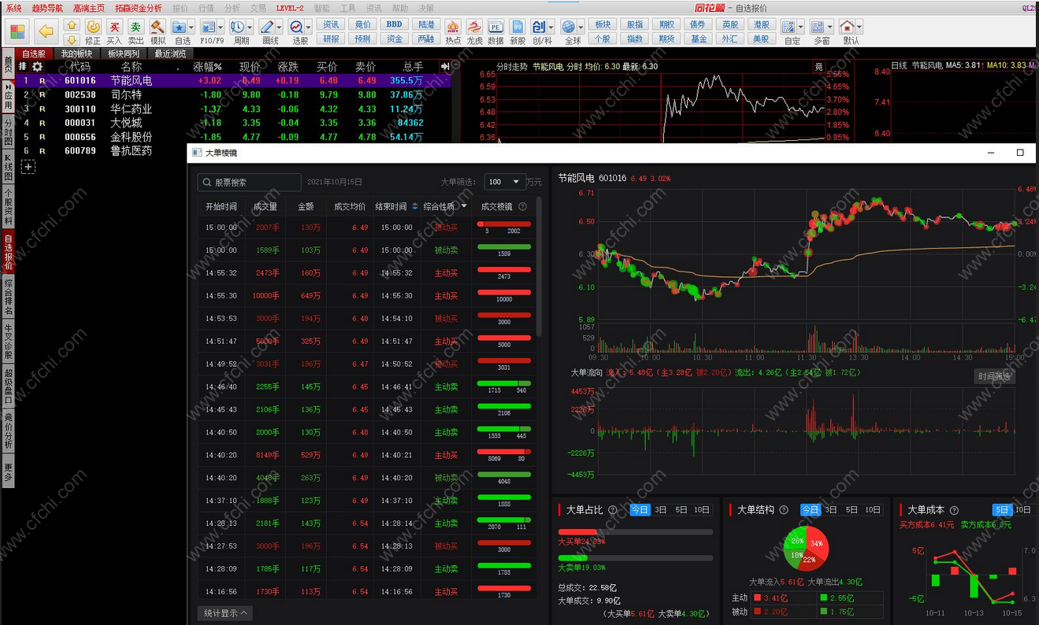Viewport: 1039px width, 625px height.
Task: Click the 时间筛选 button
Action: [994, 376]
